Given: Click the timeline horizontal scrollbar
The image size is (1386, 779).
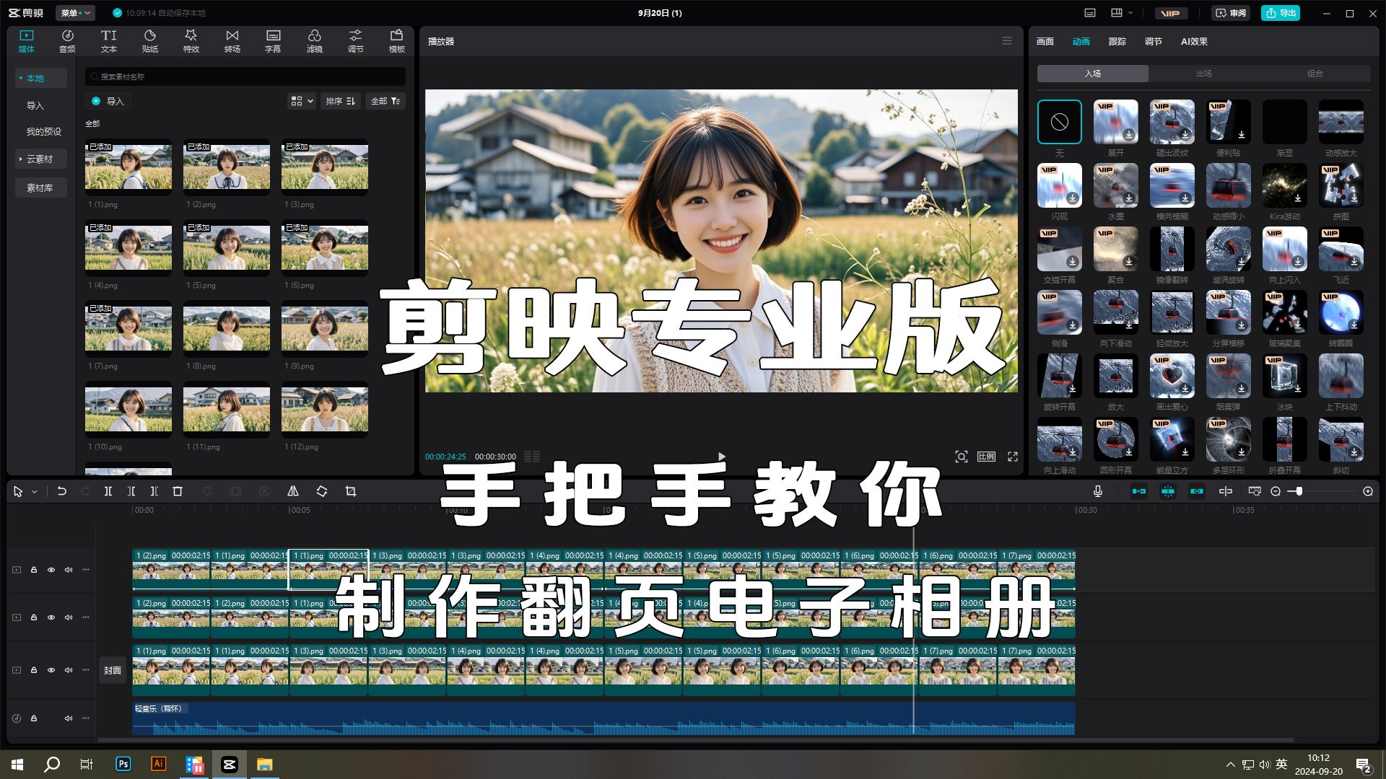Looking at the screenshot, I should (x=695, y=740).
